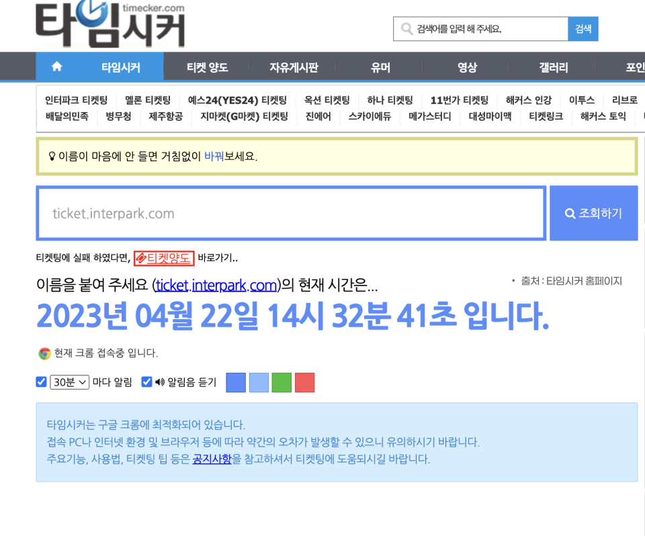
Task: Click the ticket.interpark.com input field
Action: [x=292, y=213]
